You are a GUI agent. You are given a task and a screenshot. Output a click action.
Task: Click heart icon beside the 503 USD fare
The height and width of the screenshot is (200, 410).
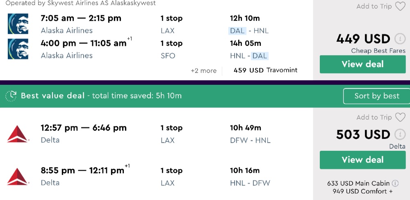[x=400, y=118]
